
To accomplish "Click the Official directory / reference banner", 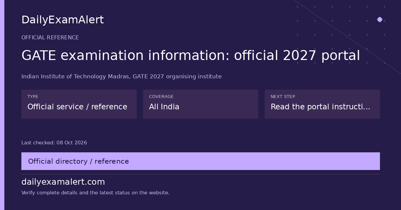I will (200, 161).
